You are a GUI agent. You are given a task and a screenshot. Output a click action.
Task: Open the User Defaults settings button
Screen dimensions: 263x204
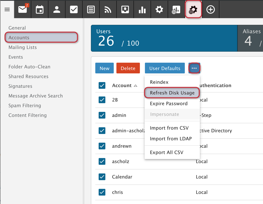(165, 68)
